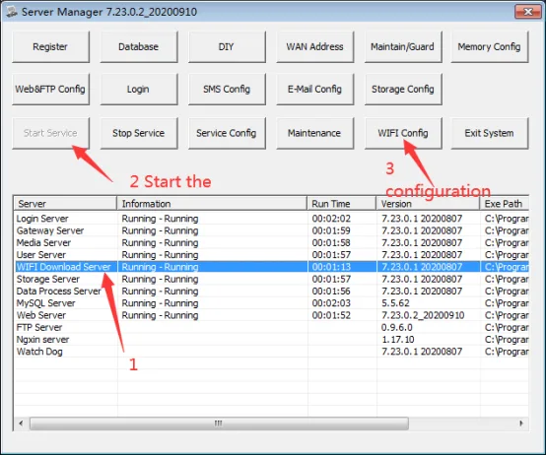Click the Server Manager title bar icon
This screenshot has height=455, width=546.
[12, 12]
